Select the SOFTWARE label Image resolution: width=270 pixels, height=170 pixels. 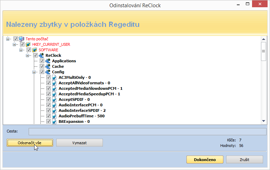pyautogui.click(x=48, y=50)
